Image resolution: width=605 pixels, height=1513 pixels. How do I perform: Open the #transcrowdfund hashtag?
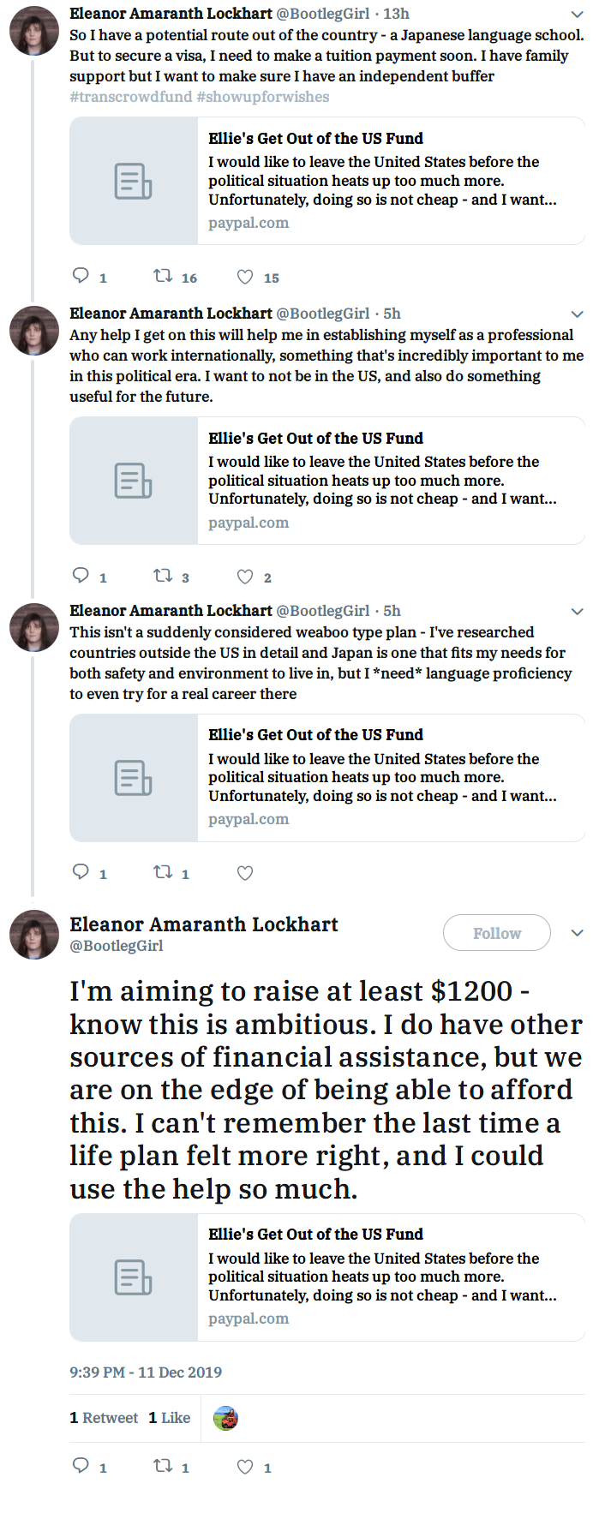coord(131,97)
